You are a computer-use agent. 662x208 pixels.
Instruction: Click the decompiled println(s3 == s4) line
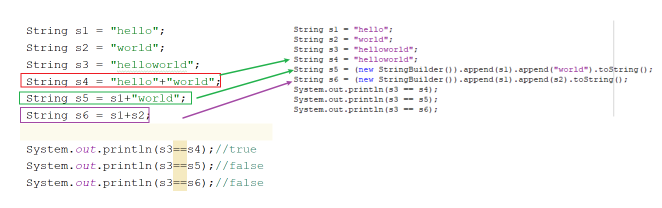pos(365,89)
